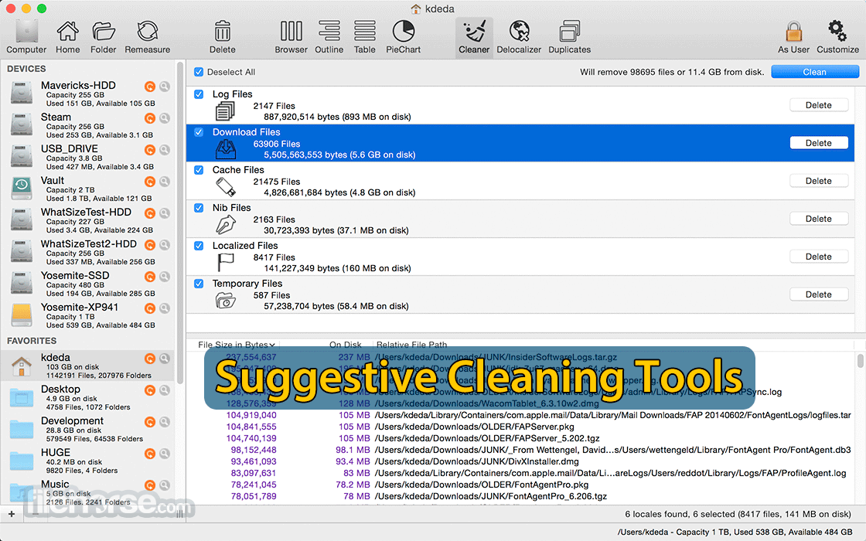Sort by On Disk column header
The width and height of the screenshot is (866, 541).
pyautogui.click(x=346, y=345)
